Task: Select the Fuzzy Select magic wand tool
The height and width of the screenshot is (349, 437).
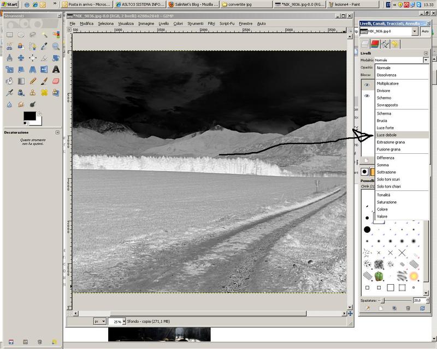Action: [44, 34]
